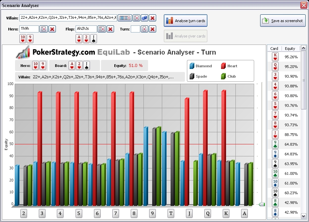Click the green slider handle beside chart
The width and height of the screenshot is (309, 222).
[x=262, y=204]
